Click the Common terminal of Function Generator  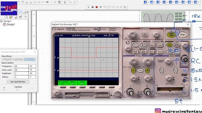[x=17, y=90]
